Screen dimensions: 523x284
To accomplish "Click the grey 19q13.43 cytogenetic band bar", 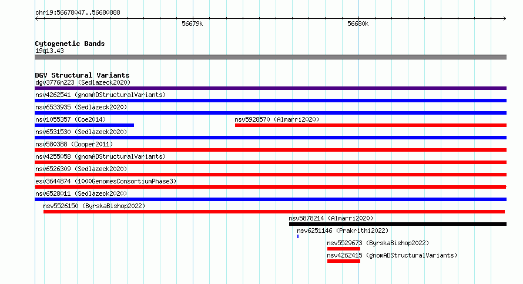I will (x=270, y=57).
